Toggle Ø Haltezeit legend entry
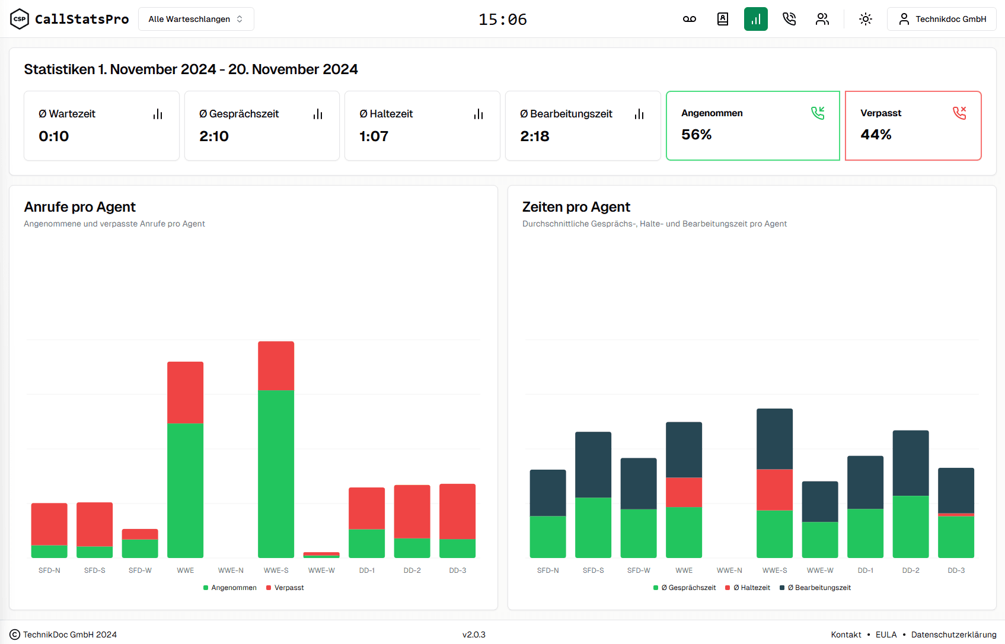1005x644 pixels. 748,588
